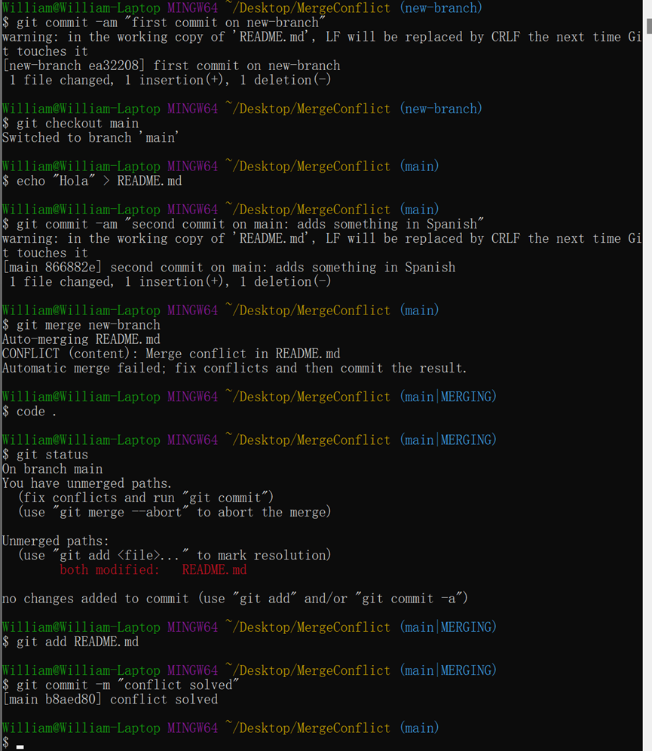
Task: Click the '(fix conflicts and run "git commit")' hint
Action: [x=146, y=498]
